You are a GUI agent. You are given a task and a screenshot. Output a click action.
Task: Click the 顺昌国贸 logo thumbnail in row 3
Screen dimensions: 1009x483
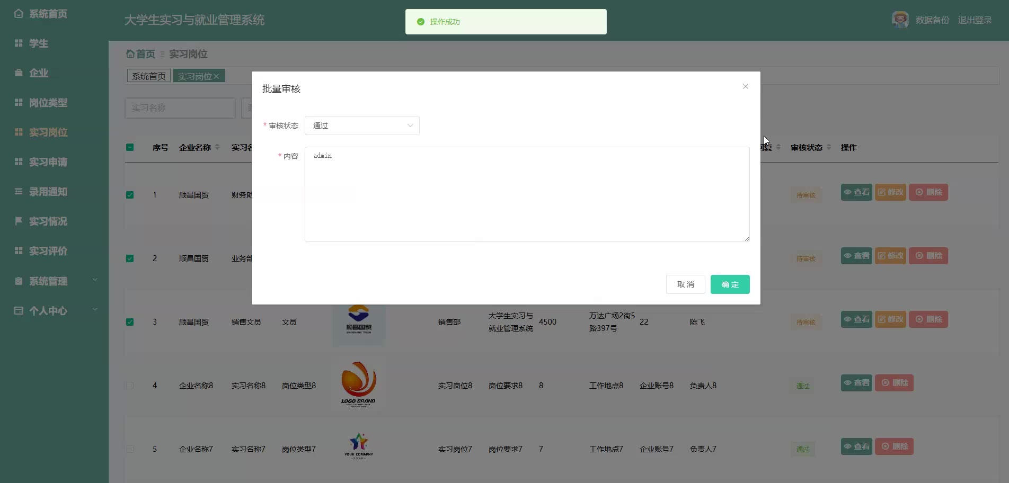tap(359, 321)
